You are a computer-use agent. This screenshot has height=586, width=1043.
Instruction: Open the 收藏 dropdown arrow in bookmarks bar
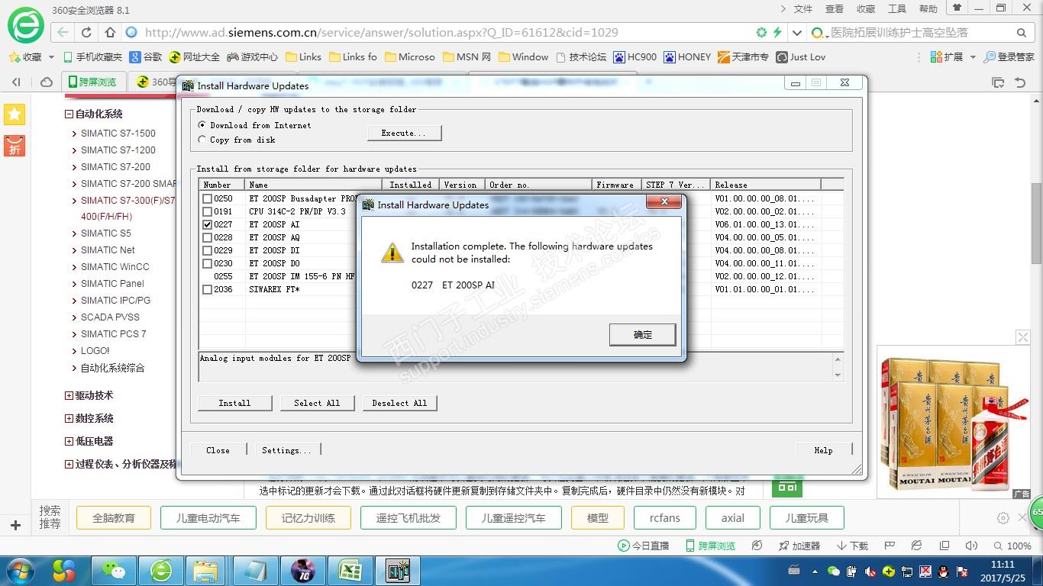pyautogui.click(x=51, y=57)
